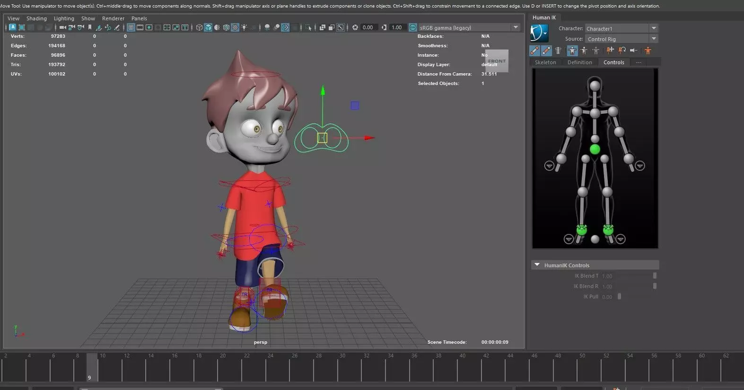Enable Smooth Shade All cube icon
The width and height of the screenshot is (744, 390).
[x=208, y=27]
